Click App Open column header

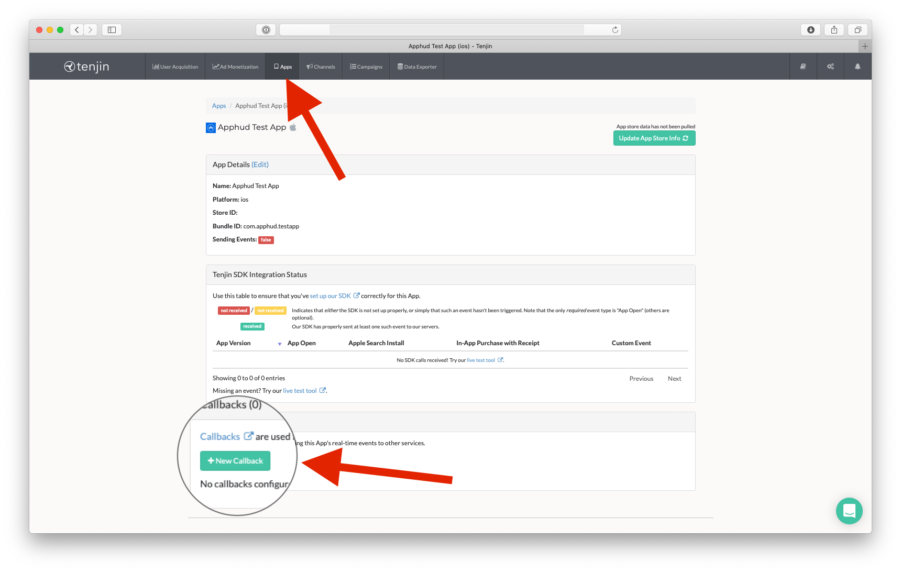[301, 343]
